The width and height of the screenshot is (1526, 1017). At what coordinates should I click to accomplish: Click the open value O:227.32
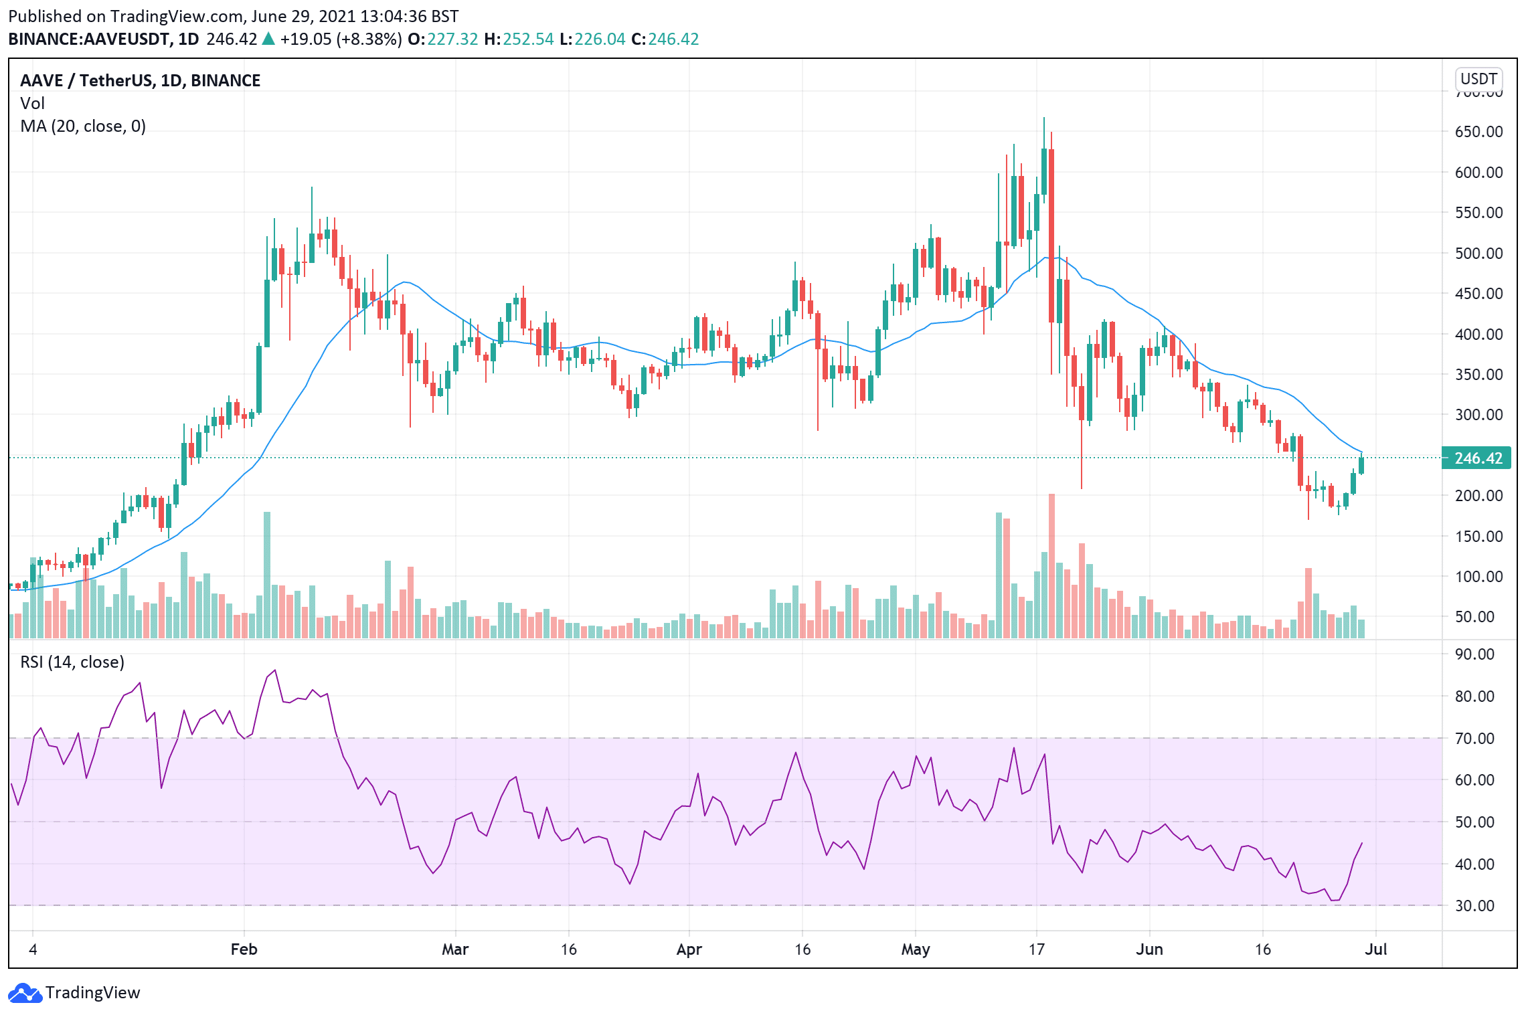click(x=443, y=39)
